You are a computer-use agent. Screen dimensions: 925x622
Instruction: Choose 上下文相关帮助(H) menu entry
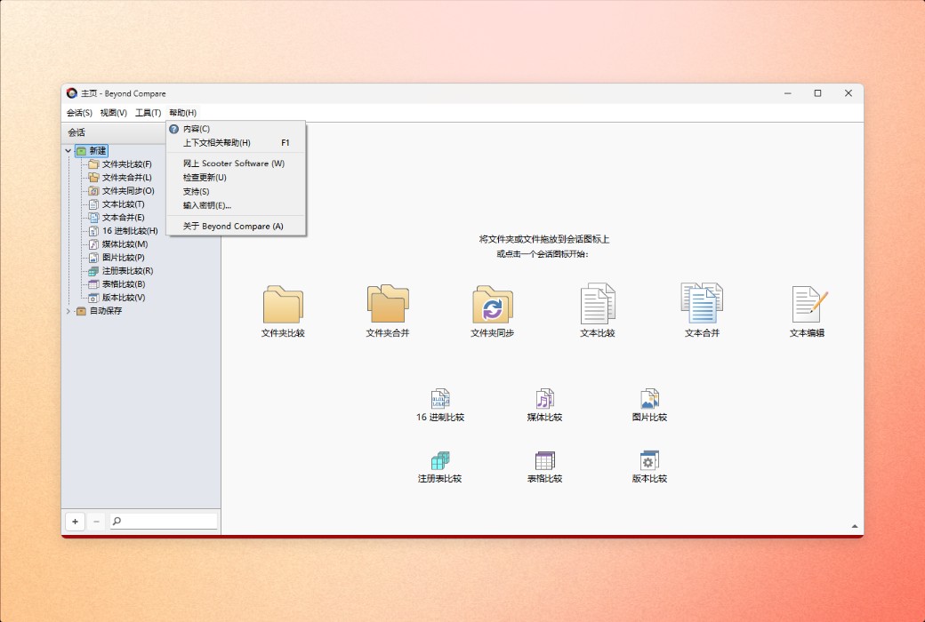236,143
